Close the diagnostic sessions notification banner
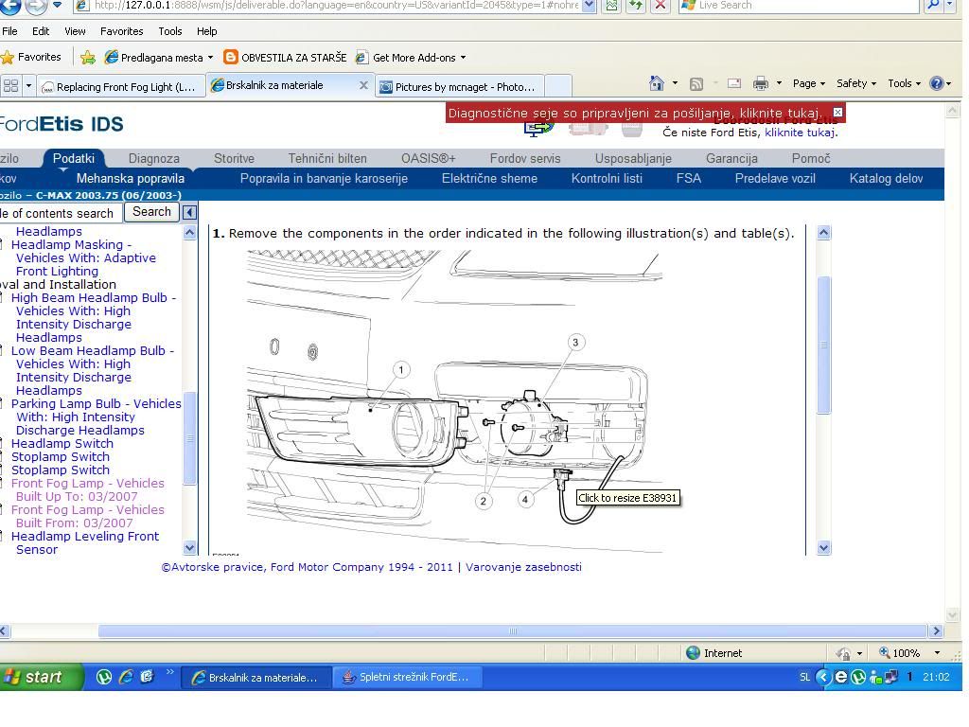This screenshot has height=727, width=969. click(x=837, y=113)
